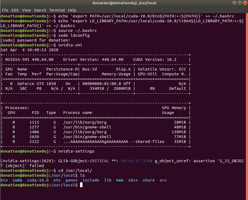
Task: Click the 'sbin' directory in ls output
Action: click(133, 180)
